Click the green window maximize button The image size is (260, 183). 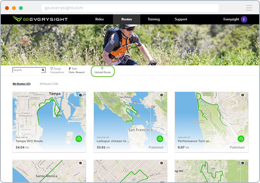pyautogui.click(x=21, y=8)
